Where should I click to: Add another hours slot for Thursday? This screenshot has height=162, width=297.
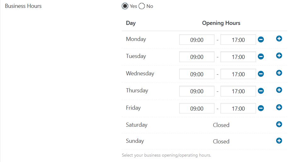click(279, 90)
